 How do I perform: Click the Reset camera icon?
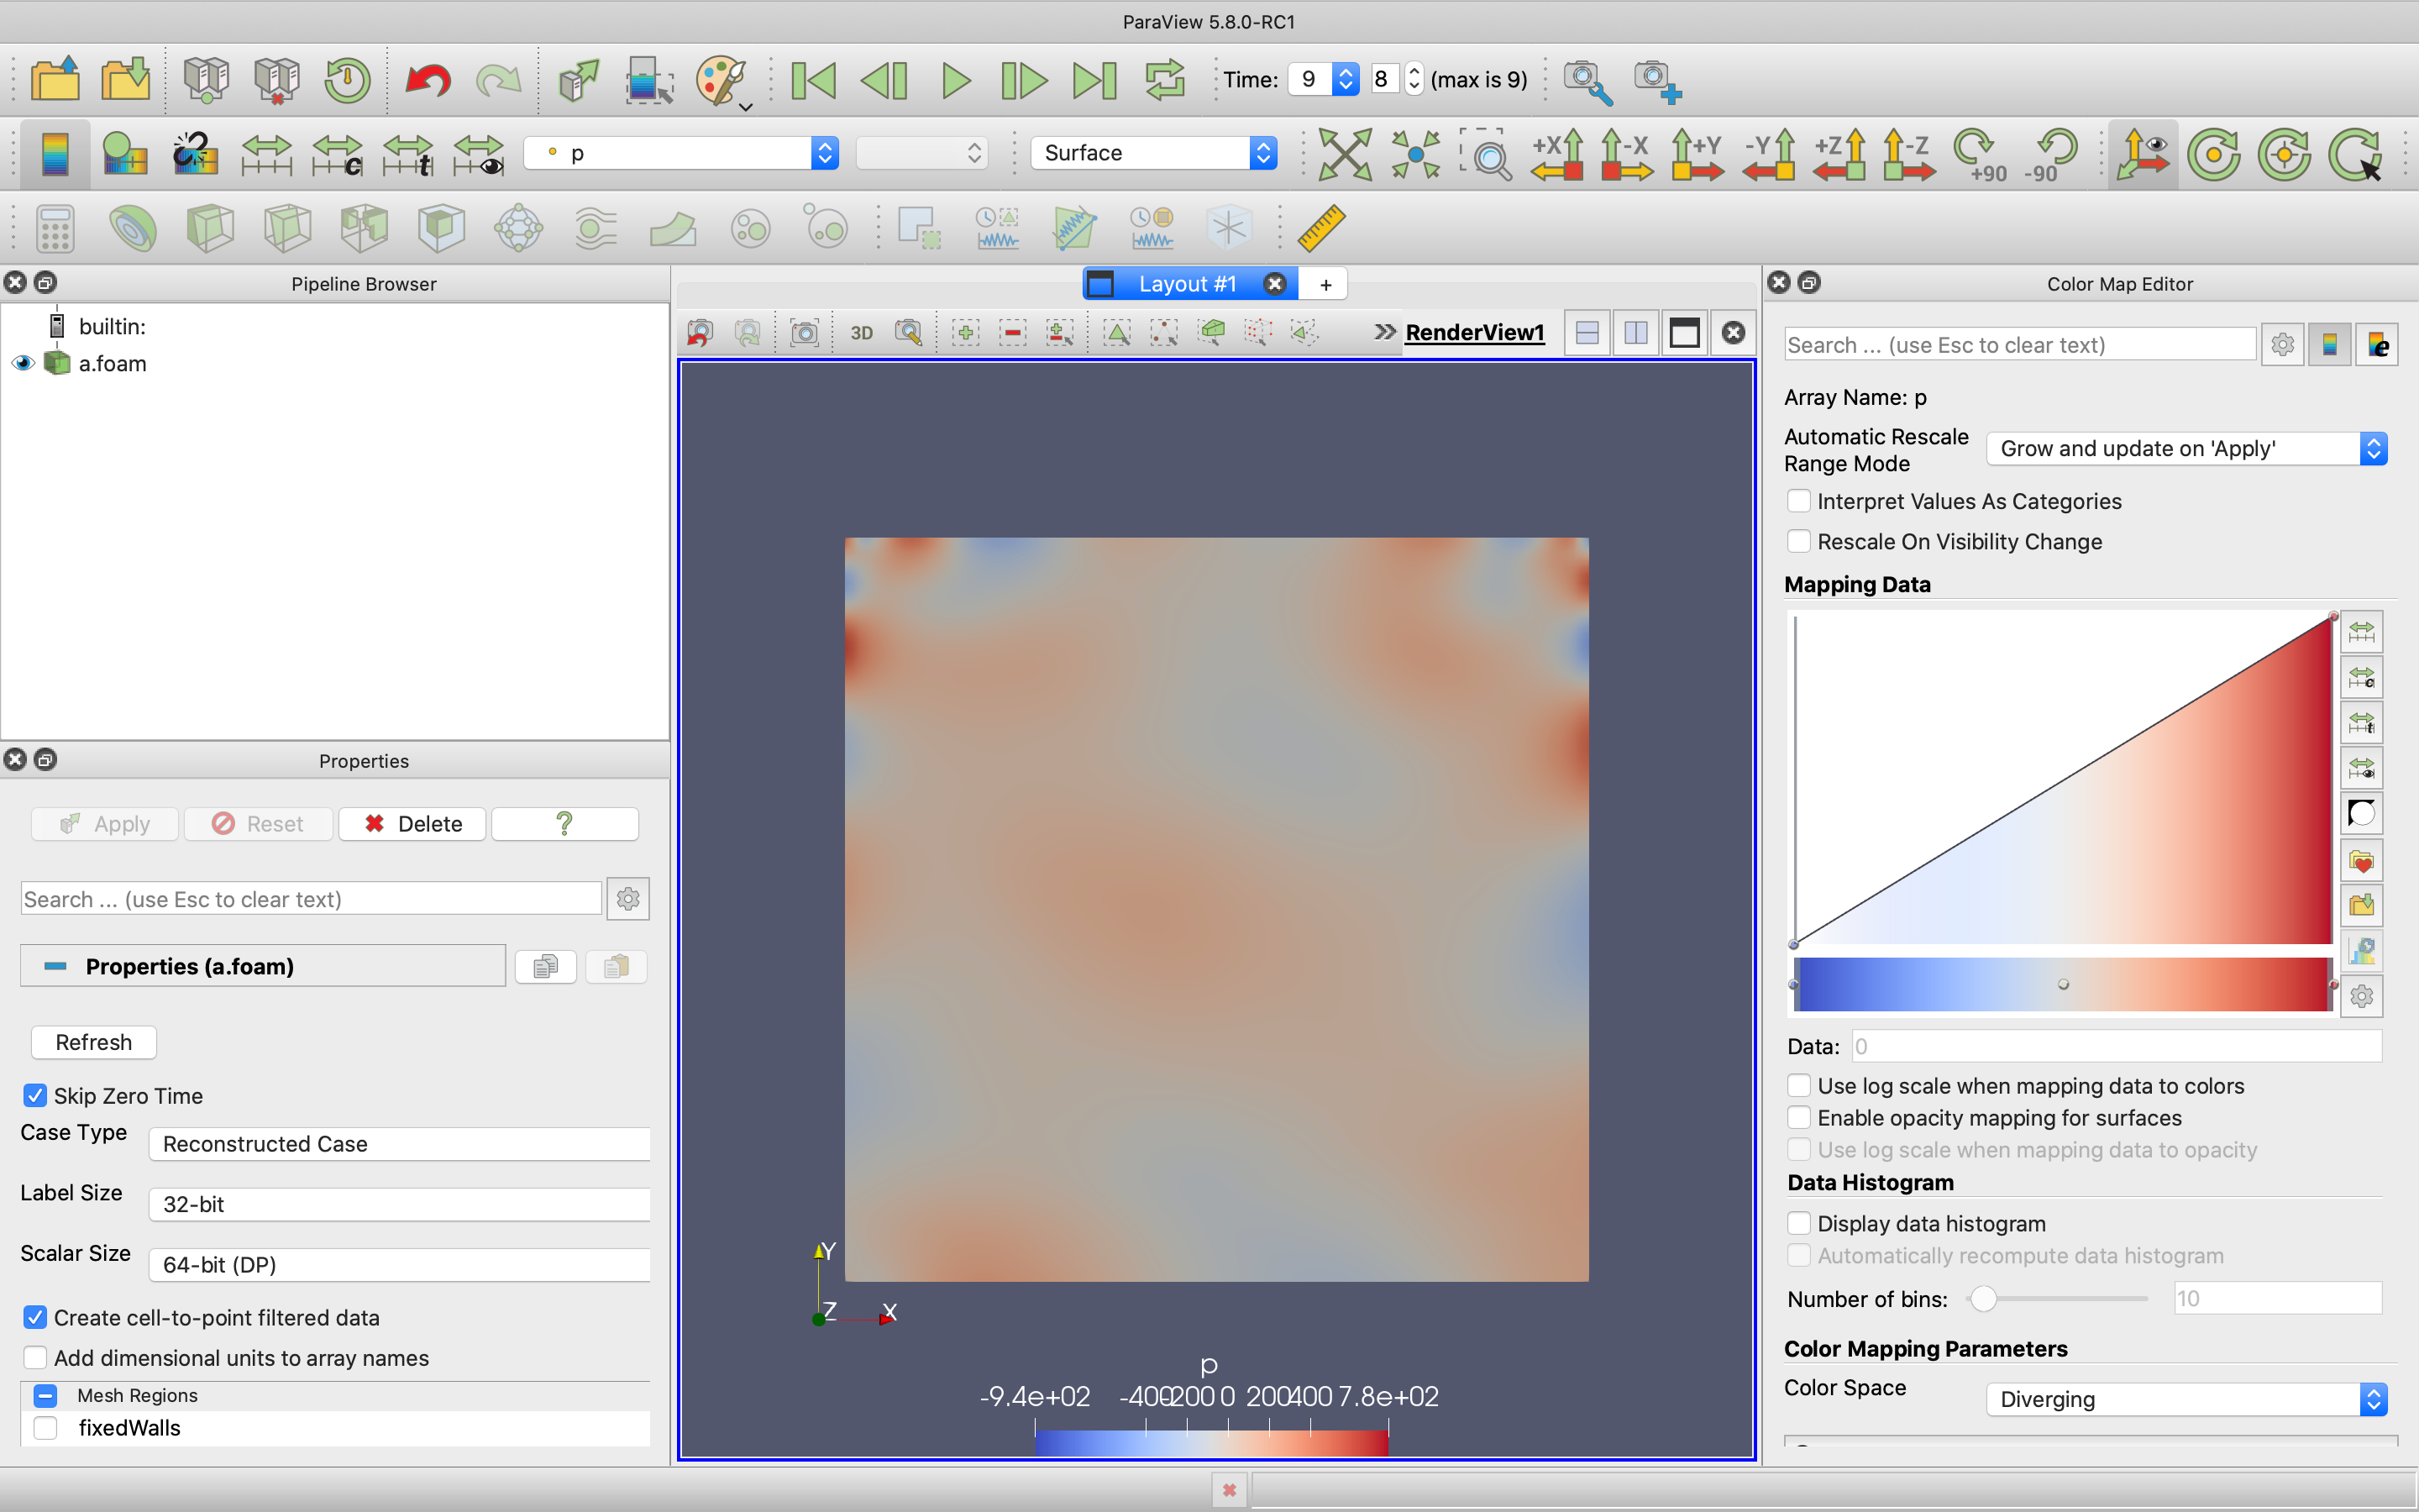pos(1345,154)
